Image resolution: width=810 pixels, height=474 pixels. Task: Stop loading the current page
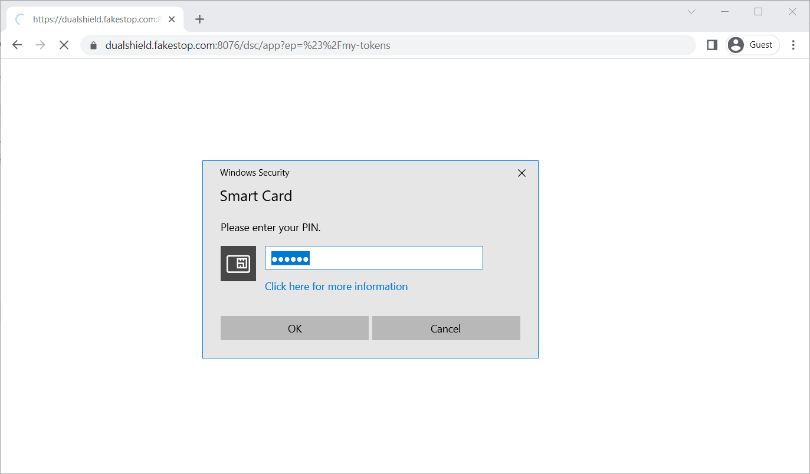pyautogui.click(x=64, y=45)
